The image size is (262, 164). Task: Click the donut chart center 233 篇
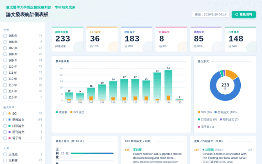click(225, 86)
